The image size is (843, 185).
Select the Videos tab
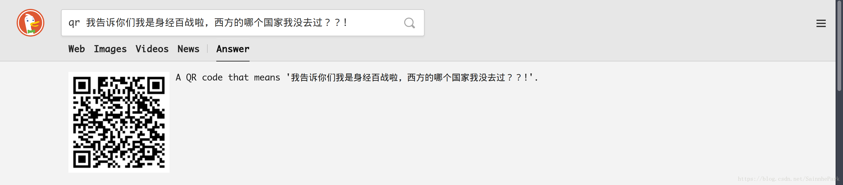(x=152, y=49)
